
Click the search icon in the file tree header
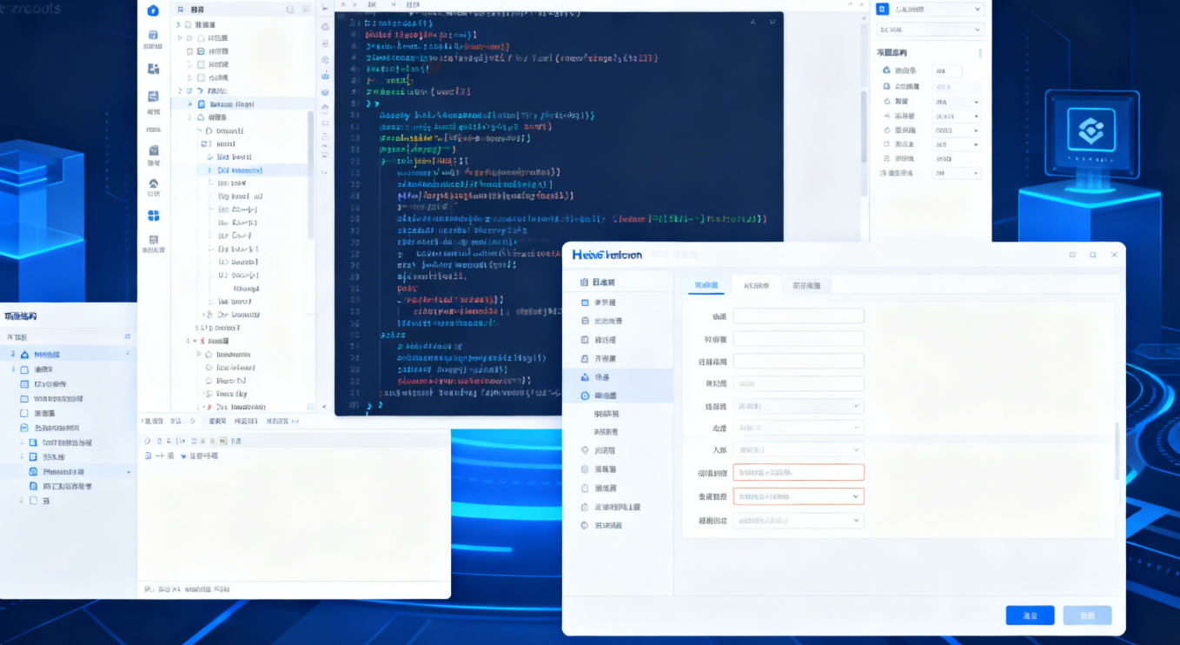[x=288, y=8]
